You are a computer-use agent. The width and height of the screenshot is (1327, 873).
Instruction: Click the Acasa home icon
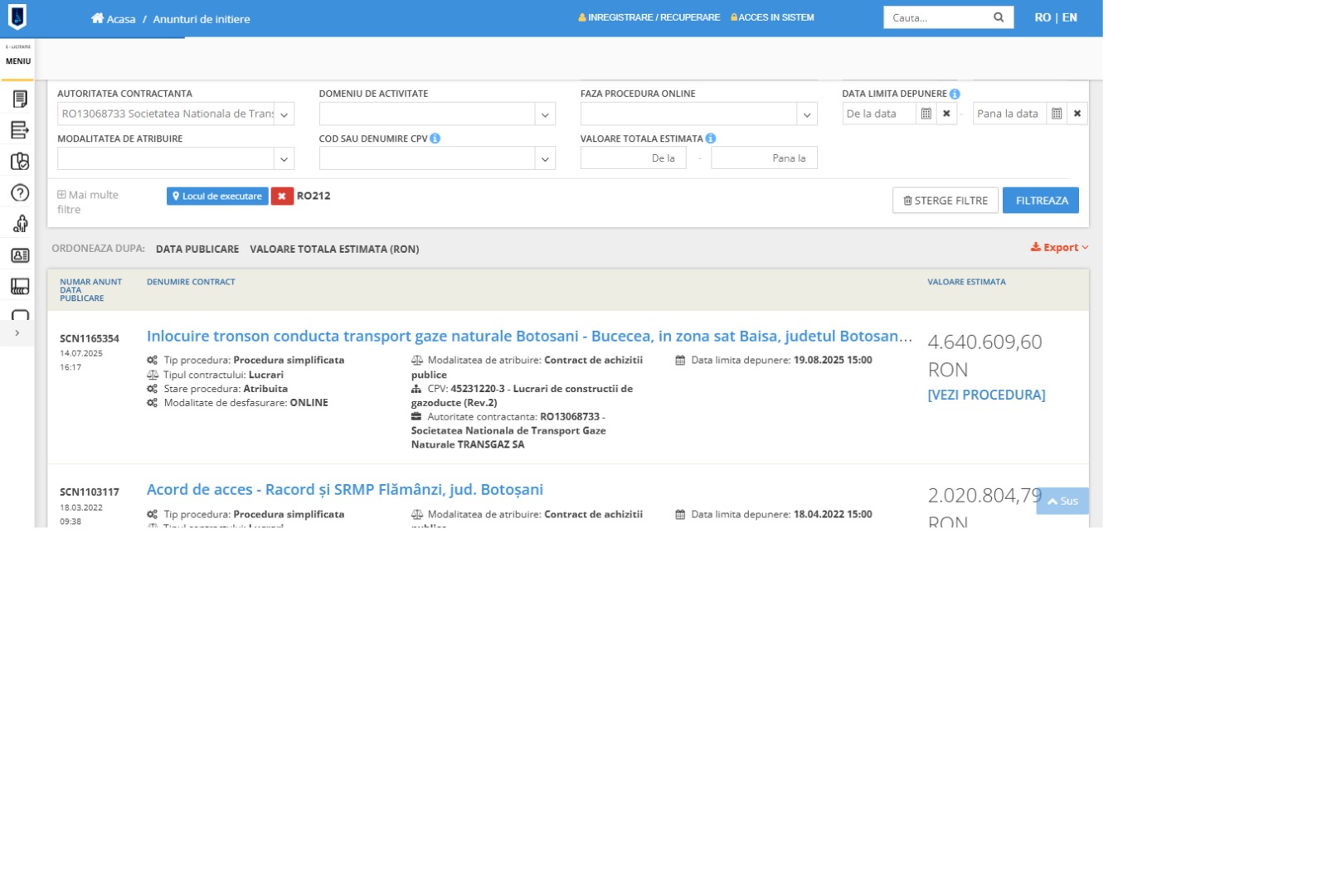tap(98, 18)
